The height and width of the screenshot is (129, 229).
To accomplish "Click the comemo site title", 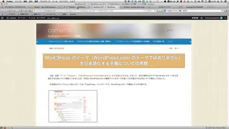I will pyautogui.click(x=60, y=30).
